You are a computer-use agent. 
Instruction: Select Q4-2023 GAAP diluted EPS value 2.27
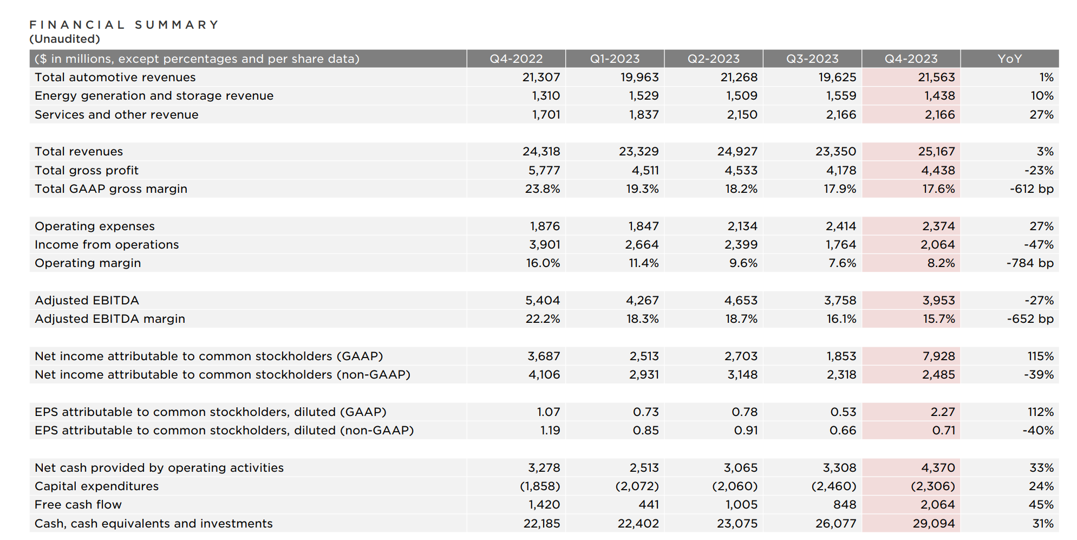tap(942, 412)
